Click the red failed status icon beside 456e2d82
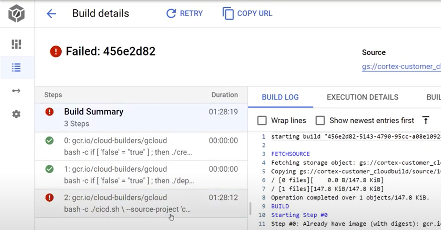Viewport: 441px width, 230px height. 56,52
